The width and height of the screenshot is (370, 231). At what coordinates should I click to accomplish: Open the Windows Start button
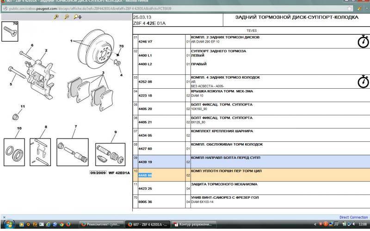click(8, 224)
